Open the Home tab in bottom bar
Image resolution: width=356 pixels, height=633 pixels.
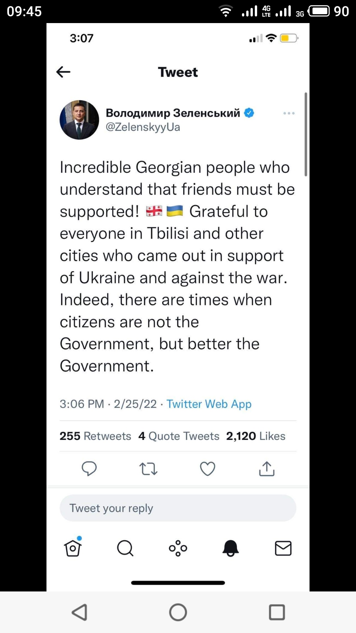[x=73, y=548]
